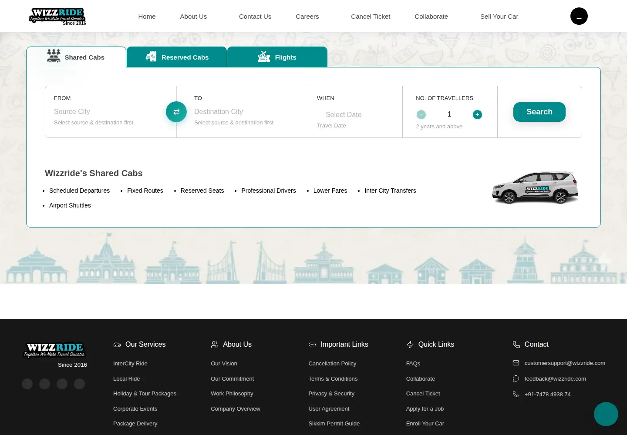The image size is (627, 435).
Task: Click the phone icon beside contact number
Action: click(x=516, y=394)
